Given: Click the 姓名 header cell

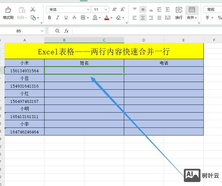Looking at the screenshot, I should tap(84, 63).
